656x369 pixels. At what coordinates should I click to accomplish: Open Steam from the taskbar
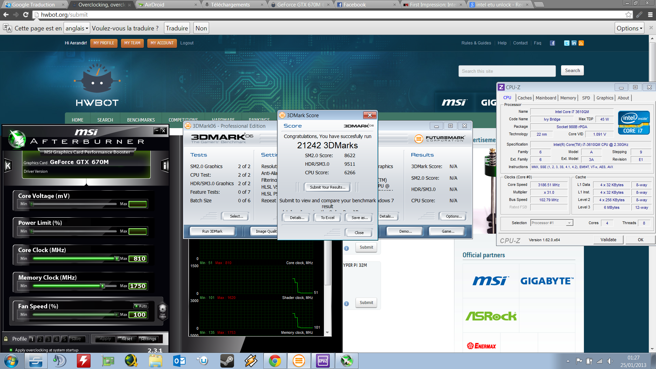coord(227,361)
